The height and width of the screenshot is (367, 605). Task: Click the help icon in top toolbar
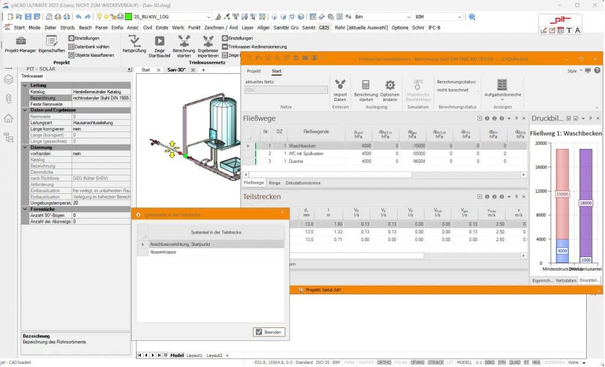tap(471, 17)
